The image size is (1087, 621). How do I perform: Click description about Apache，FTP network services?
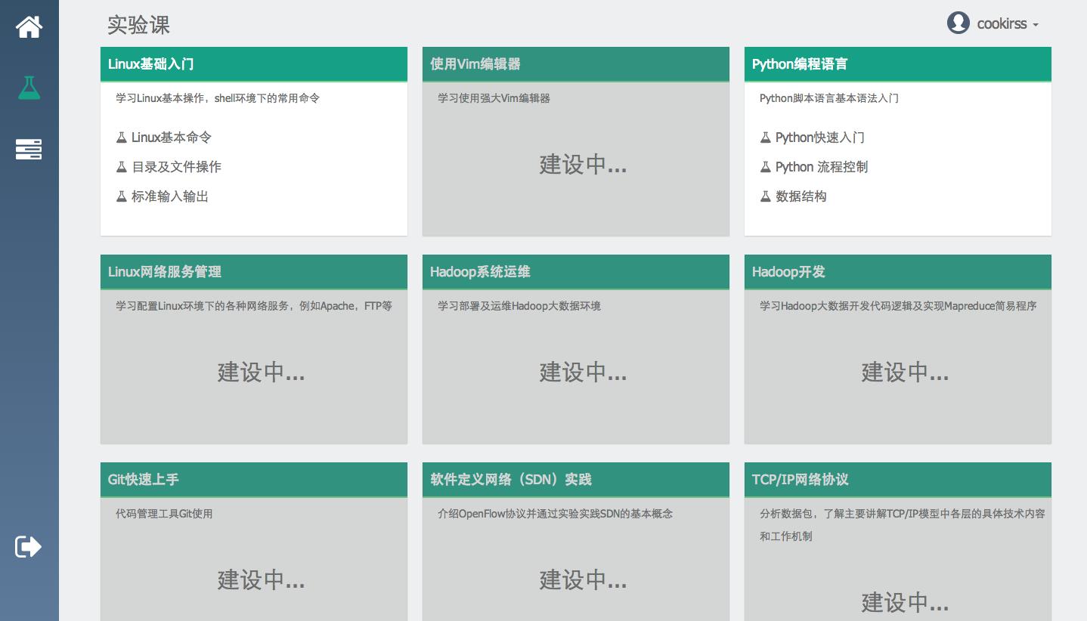[254, 306]
